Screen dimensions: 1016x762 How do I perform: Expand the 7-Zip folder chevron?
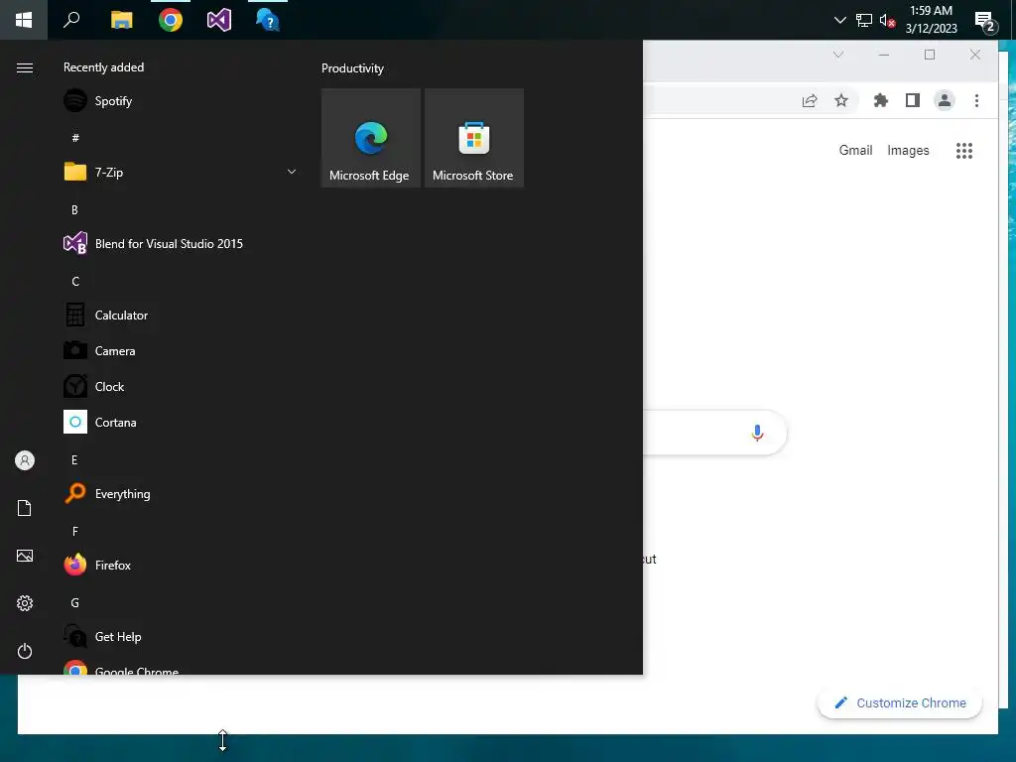pyautogui.click(x=292, y=172)
